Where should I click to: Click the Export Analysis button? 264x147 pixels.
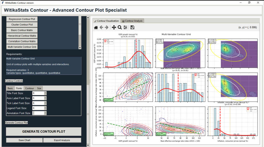point(62,140)
